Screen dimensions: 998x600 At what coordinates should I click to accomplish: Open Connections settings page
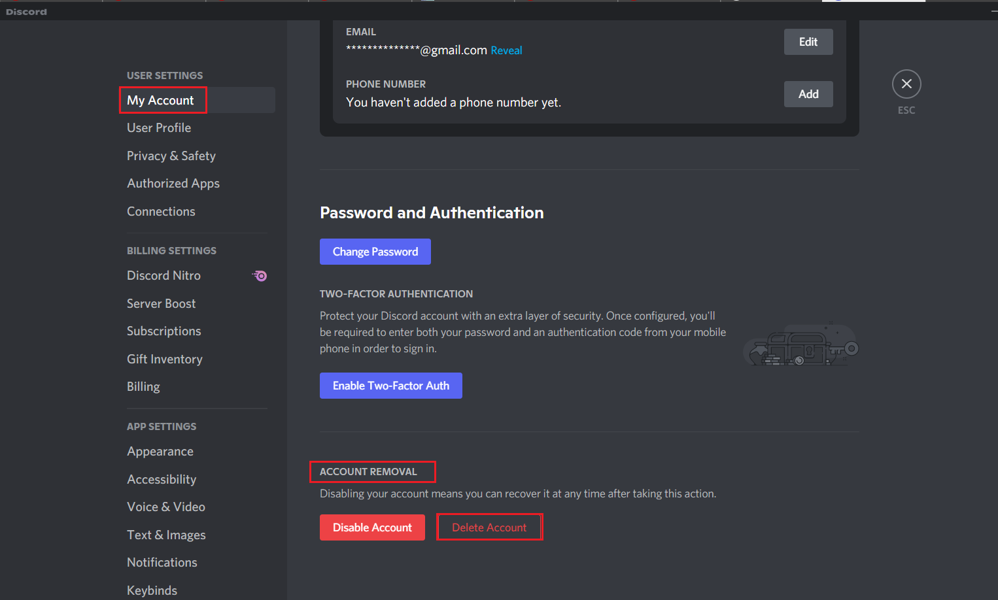(x=161, y=212)
